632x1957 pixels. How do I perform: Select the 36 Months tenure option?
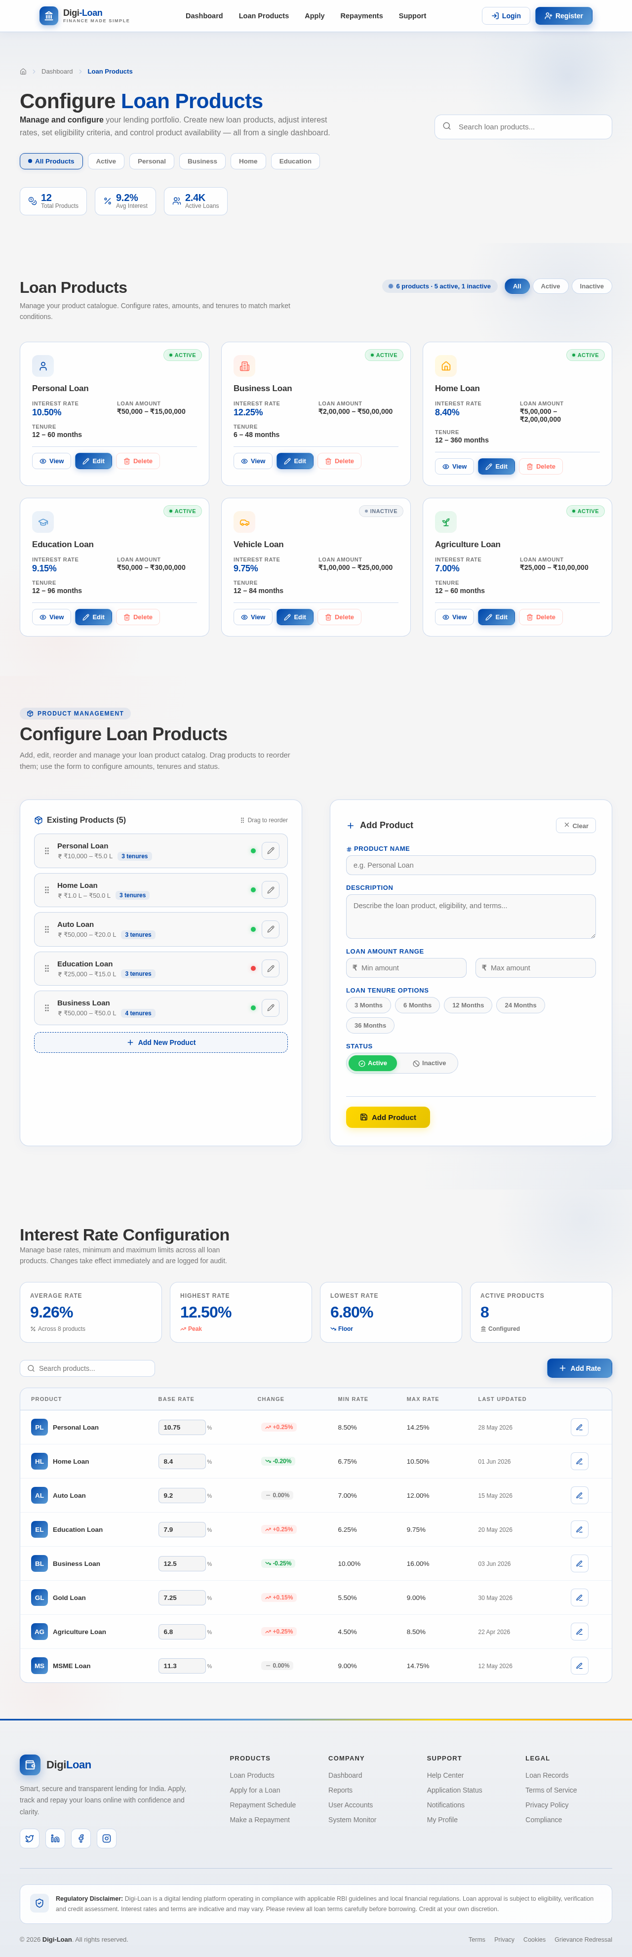tap(370, 1026)
